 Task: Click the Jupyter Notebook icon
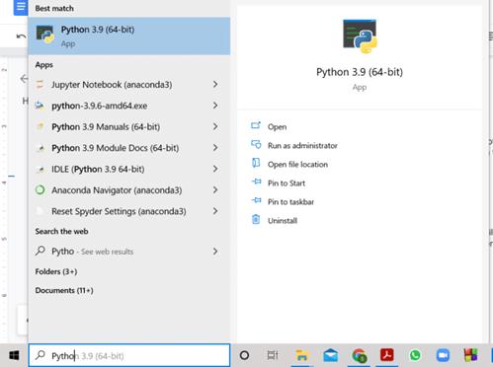click(x=40, y=85)
